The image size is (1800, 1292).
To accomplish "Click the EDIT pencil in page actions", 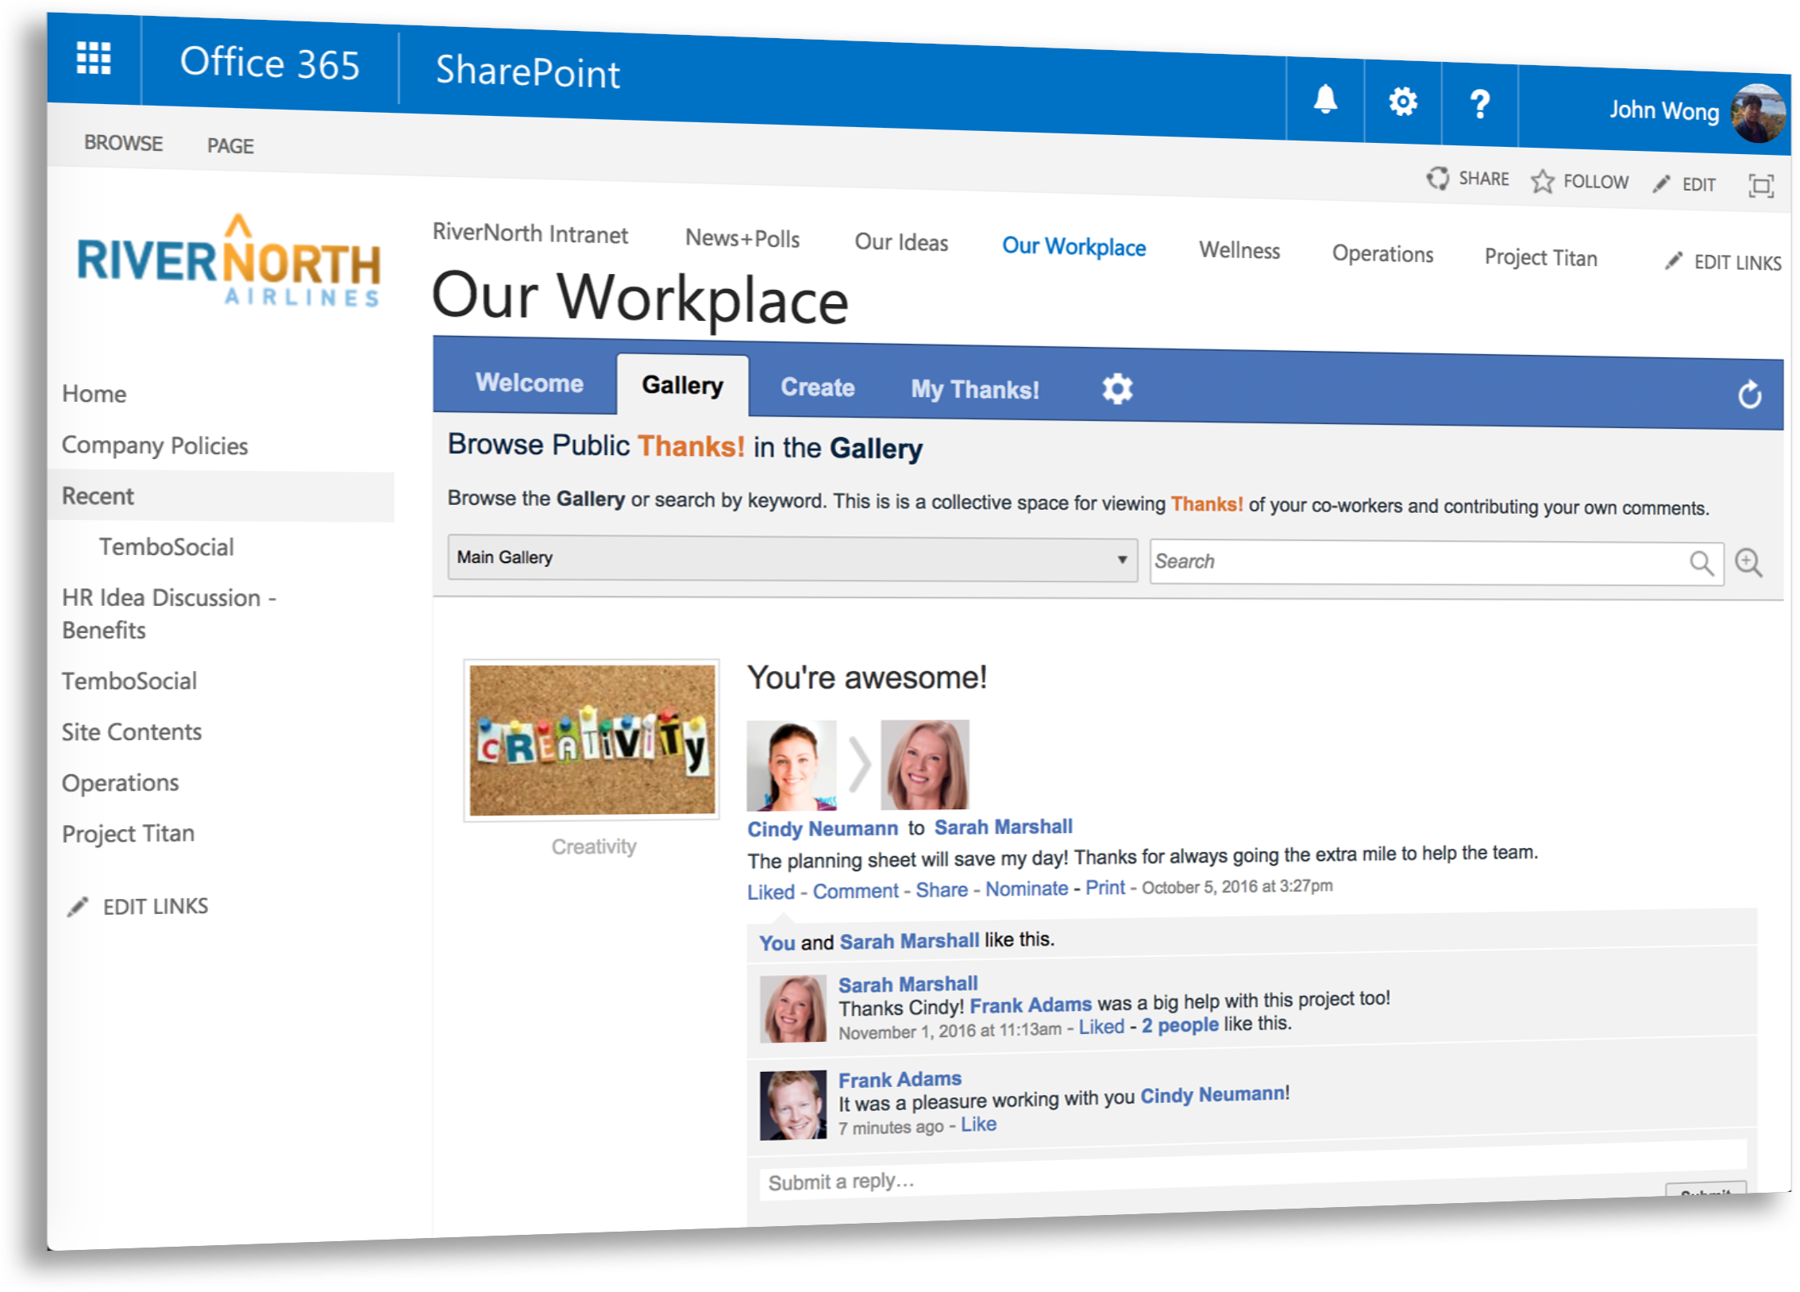I will pyautogui.click(x=1661, y=184).
